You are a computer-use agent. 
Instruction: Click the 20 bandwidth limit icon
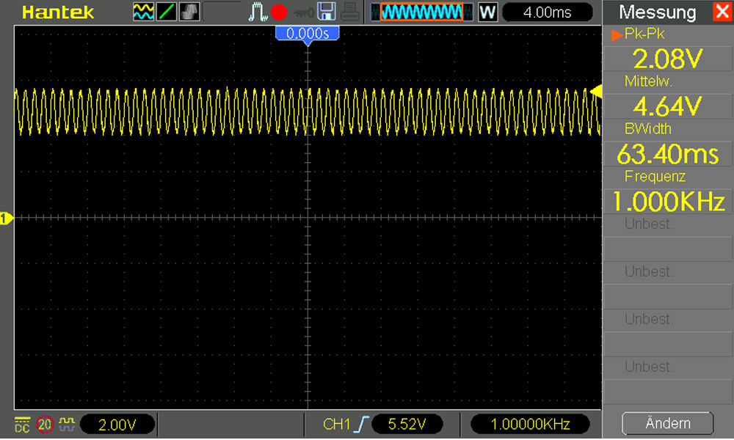(45, 425)
